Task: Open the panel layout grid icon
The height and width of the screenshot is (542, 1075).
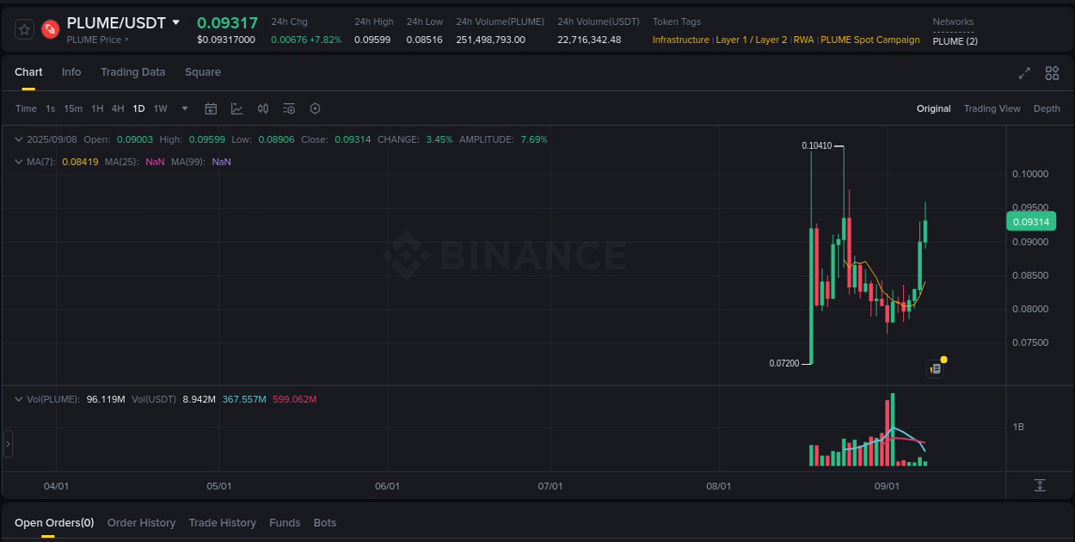Action: point(1052,73)
